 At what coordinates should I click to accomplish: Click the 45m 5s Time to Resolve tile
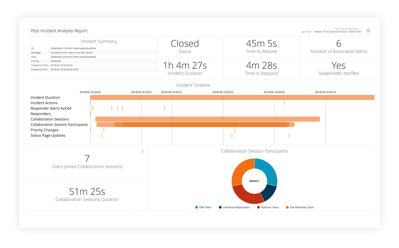coord(261,47)
